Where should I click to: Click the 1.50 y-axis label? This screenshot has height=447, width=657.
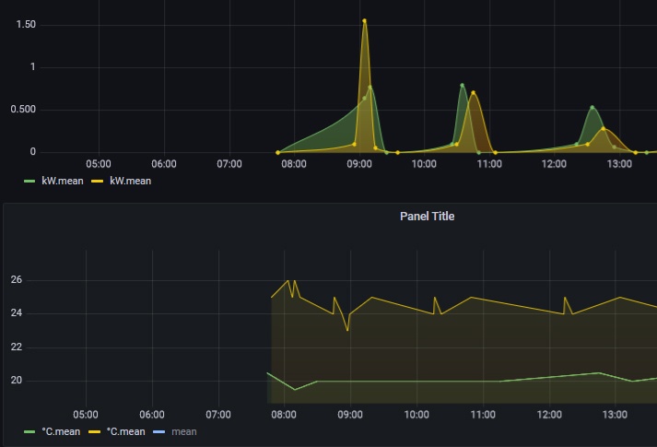[x=26, y=25]
